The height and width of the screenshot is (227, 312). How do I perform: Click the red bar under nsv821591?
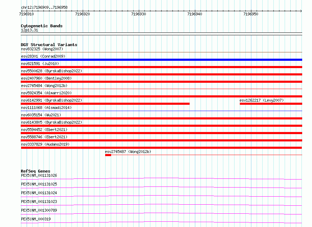tap(161, 67)
